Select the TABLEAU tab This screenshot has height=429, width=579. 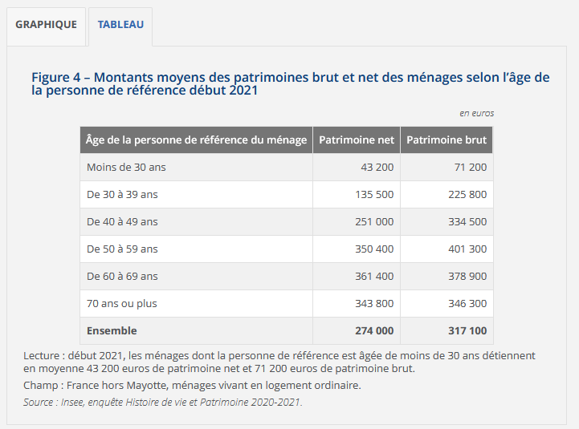pos(120,25)
